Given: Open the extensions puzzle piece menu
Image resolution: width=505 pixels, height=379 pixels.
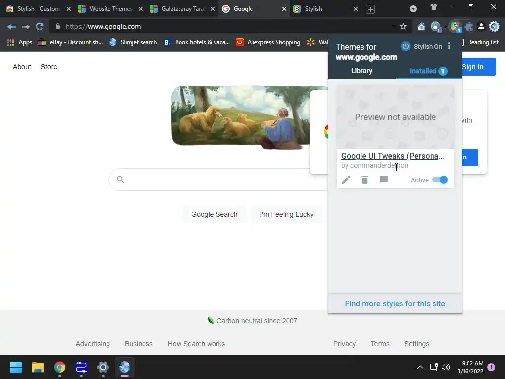Looking at the screenshot, I should [x=469, y=27].
